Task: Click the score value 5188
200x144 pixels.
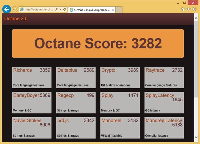Action: click(x=177, y=125)
